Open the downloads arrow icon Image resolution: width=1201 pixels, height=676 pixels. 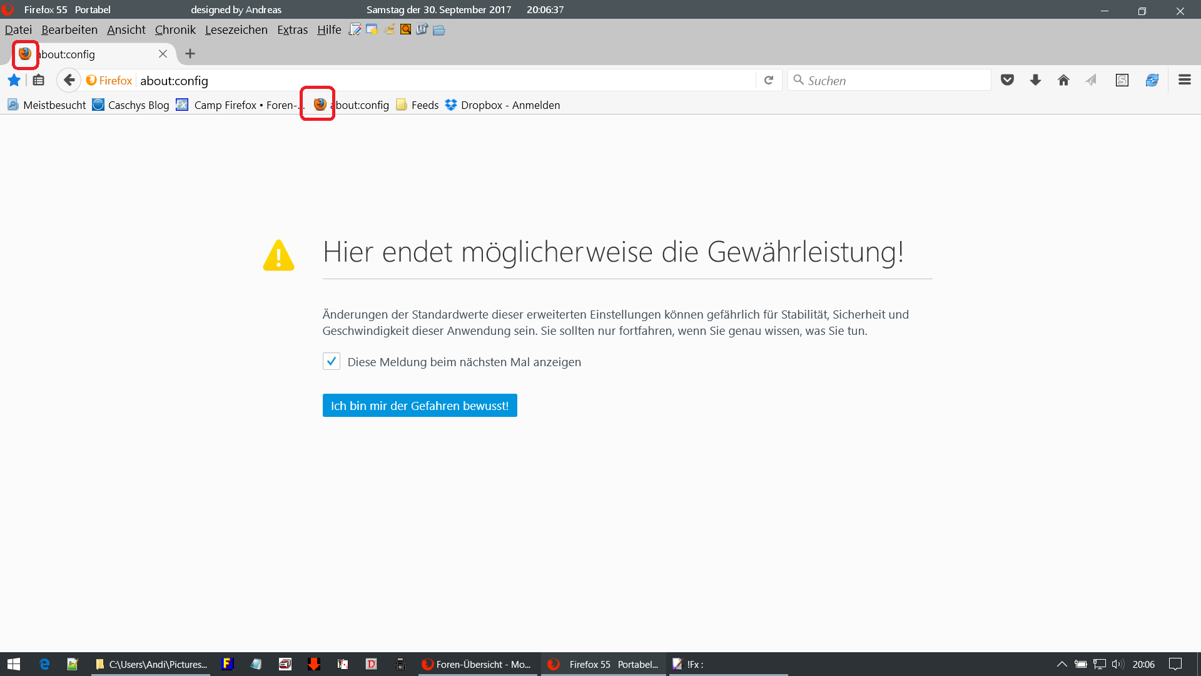[1035, 80]
